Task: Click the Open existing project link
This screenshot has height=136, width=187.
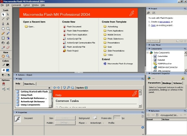Action: coord(153,25)
